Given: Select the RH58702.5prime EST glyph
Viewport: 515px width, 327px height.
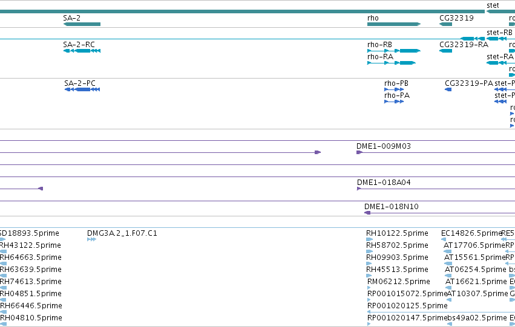Looking at the screenshot, I should pos(369,251).
